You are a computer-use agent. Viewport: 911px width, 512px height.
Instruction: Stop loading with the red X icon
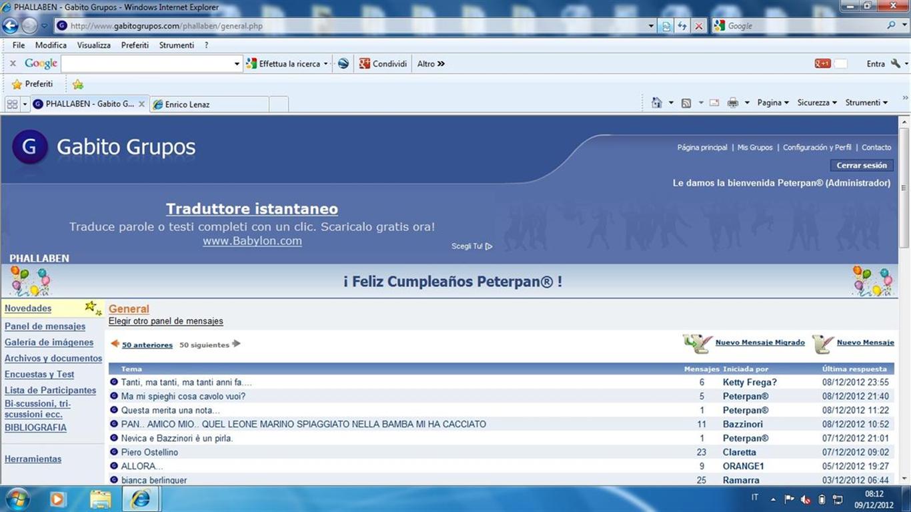tap(698, 26)
